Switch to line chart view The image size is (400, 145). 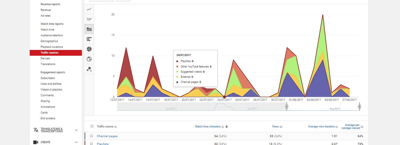89,9
